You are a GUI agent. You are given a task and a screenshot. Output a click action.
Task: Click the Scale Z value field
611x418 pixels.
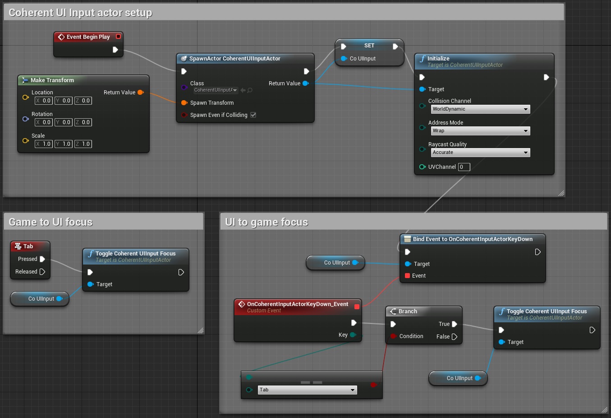[x=83, y=144]
